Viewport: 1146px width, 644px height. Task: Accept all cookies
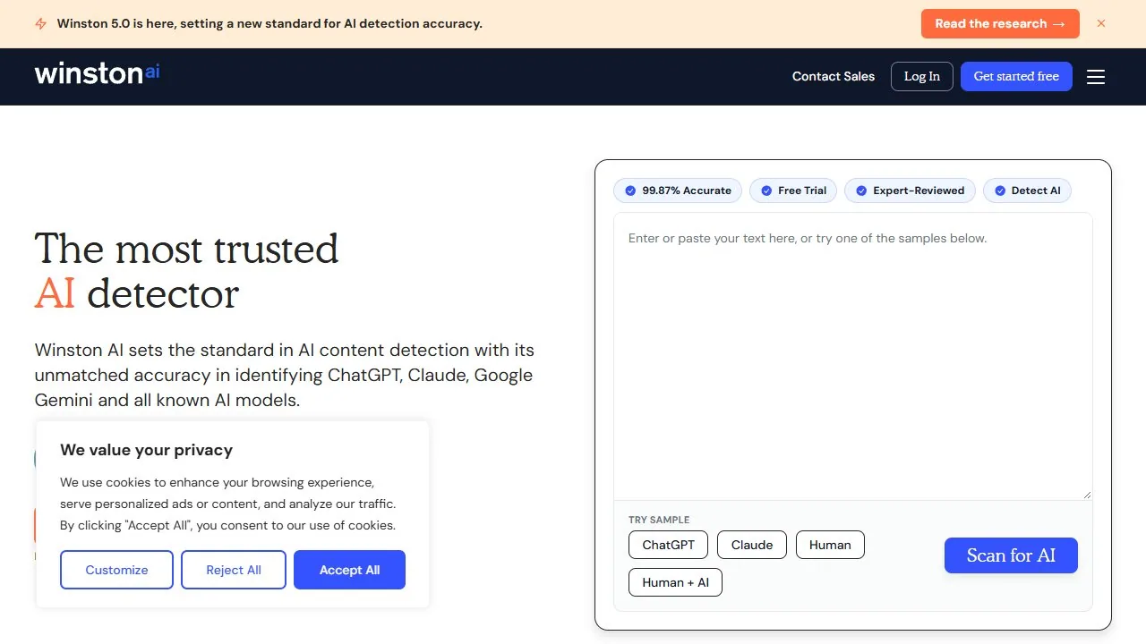pyautogui.click(x=349, y=570)
